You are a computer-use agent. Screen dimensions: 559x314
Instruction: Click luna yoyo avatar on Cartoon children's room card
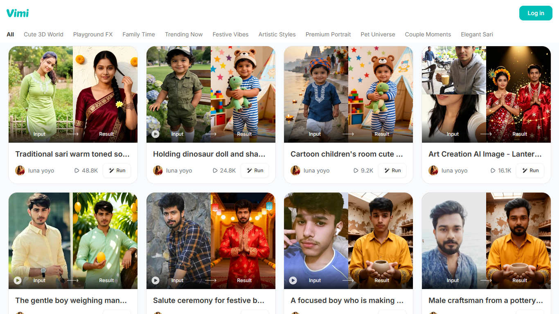point(295,170)
